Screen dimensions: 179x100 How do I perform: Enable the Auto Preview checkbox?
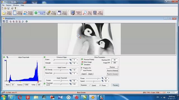(x=82, y=70)
